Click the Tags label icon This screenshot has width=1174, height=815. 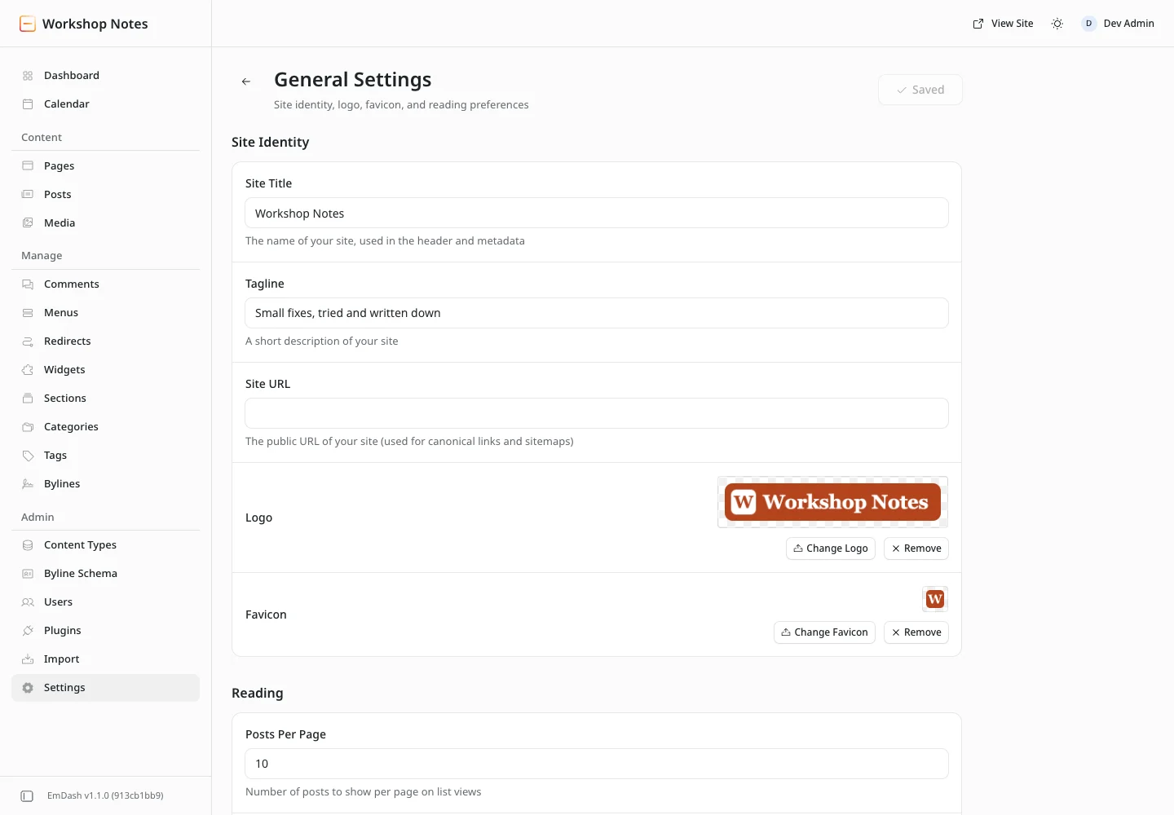coord(28,456)
